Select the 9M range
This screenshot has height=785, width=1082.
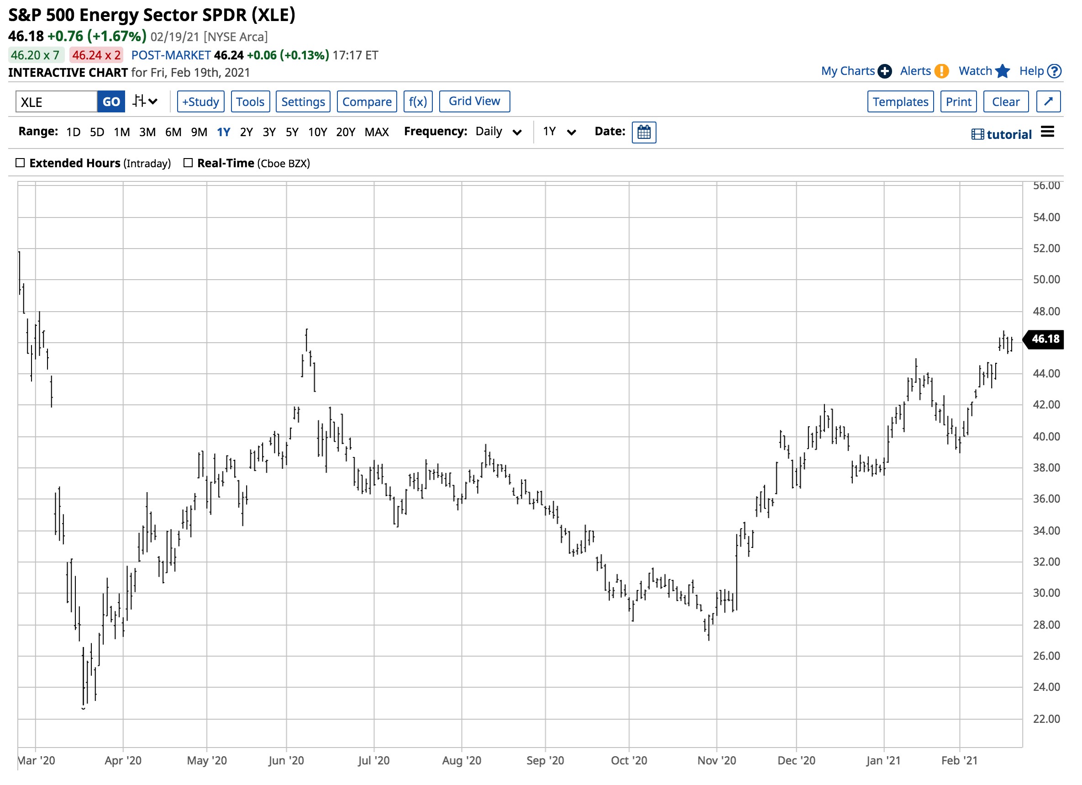(199, 132)
